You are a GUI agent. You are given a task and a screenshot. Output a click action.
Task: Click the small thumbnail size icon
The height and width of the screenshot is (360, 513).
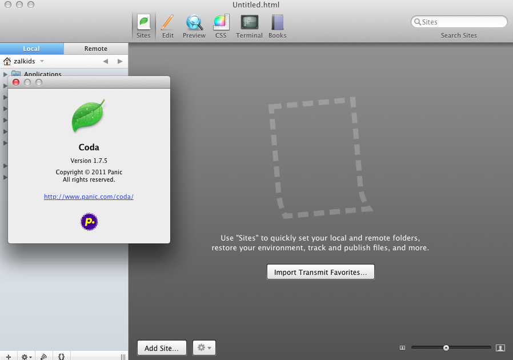(402, 347)
